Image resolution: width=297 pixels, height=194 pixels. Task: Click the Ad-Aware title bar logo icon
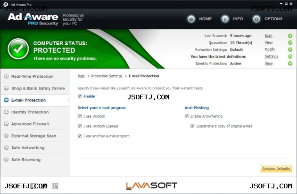point(6,4)
